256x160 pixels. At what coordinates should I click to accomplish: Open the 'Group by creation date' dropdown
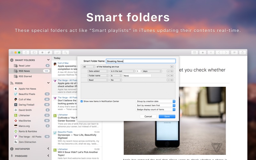(156, 101)
